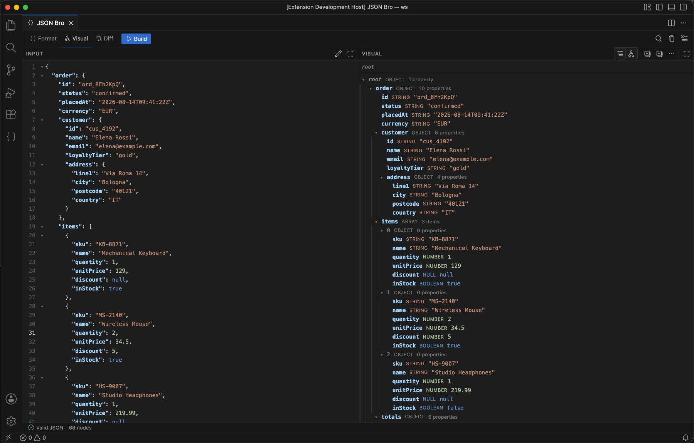Click the edit pencil icon in INPUT panel

pos(338,54)
